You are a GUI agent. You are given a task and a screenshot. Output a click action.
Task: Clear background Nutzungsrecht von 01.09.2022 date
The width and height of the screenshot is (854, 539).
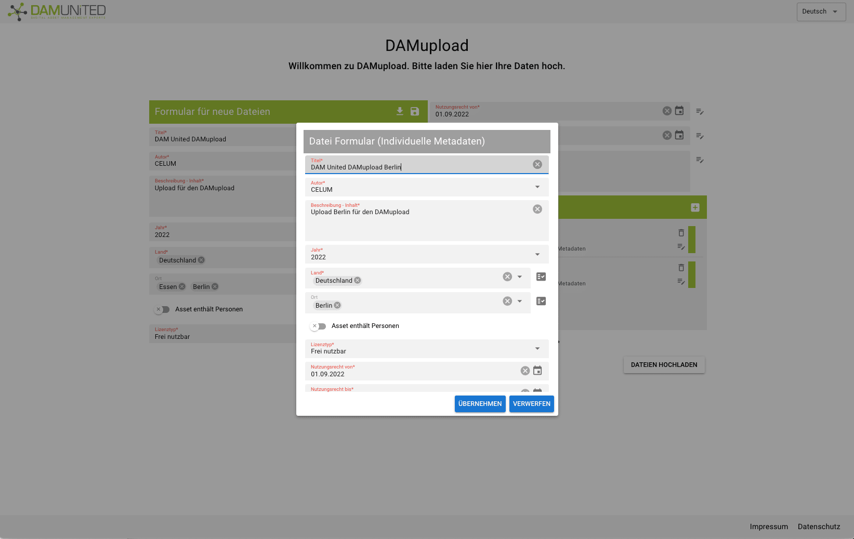pyautogui.click(x=667, y=111)
